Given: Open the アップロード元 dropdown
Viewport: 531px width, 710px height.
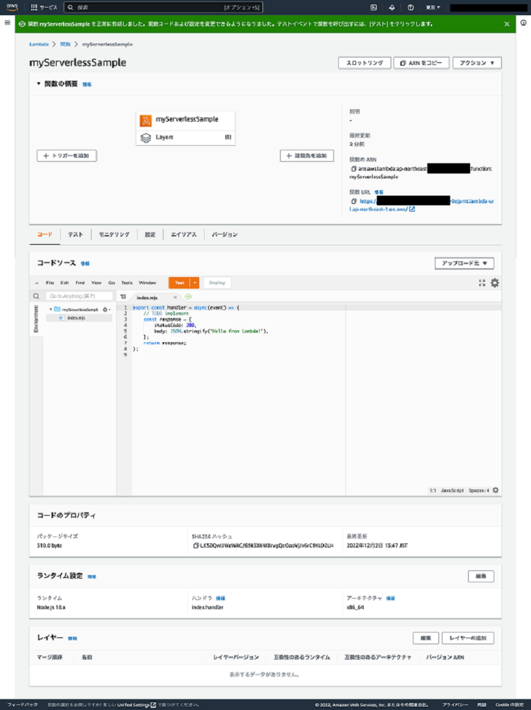Looking at the screenshot, I should click(465, 263).
